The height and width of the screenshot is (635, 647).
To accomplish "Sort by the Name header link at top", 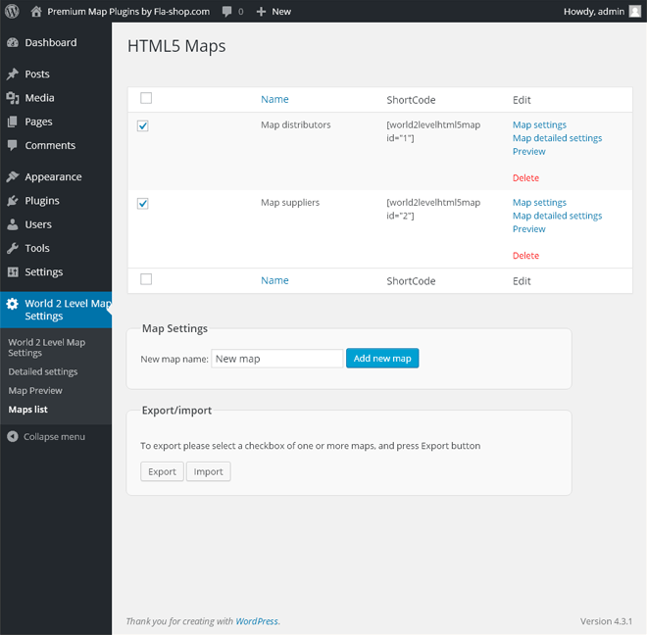I will [x=274, y=99].
